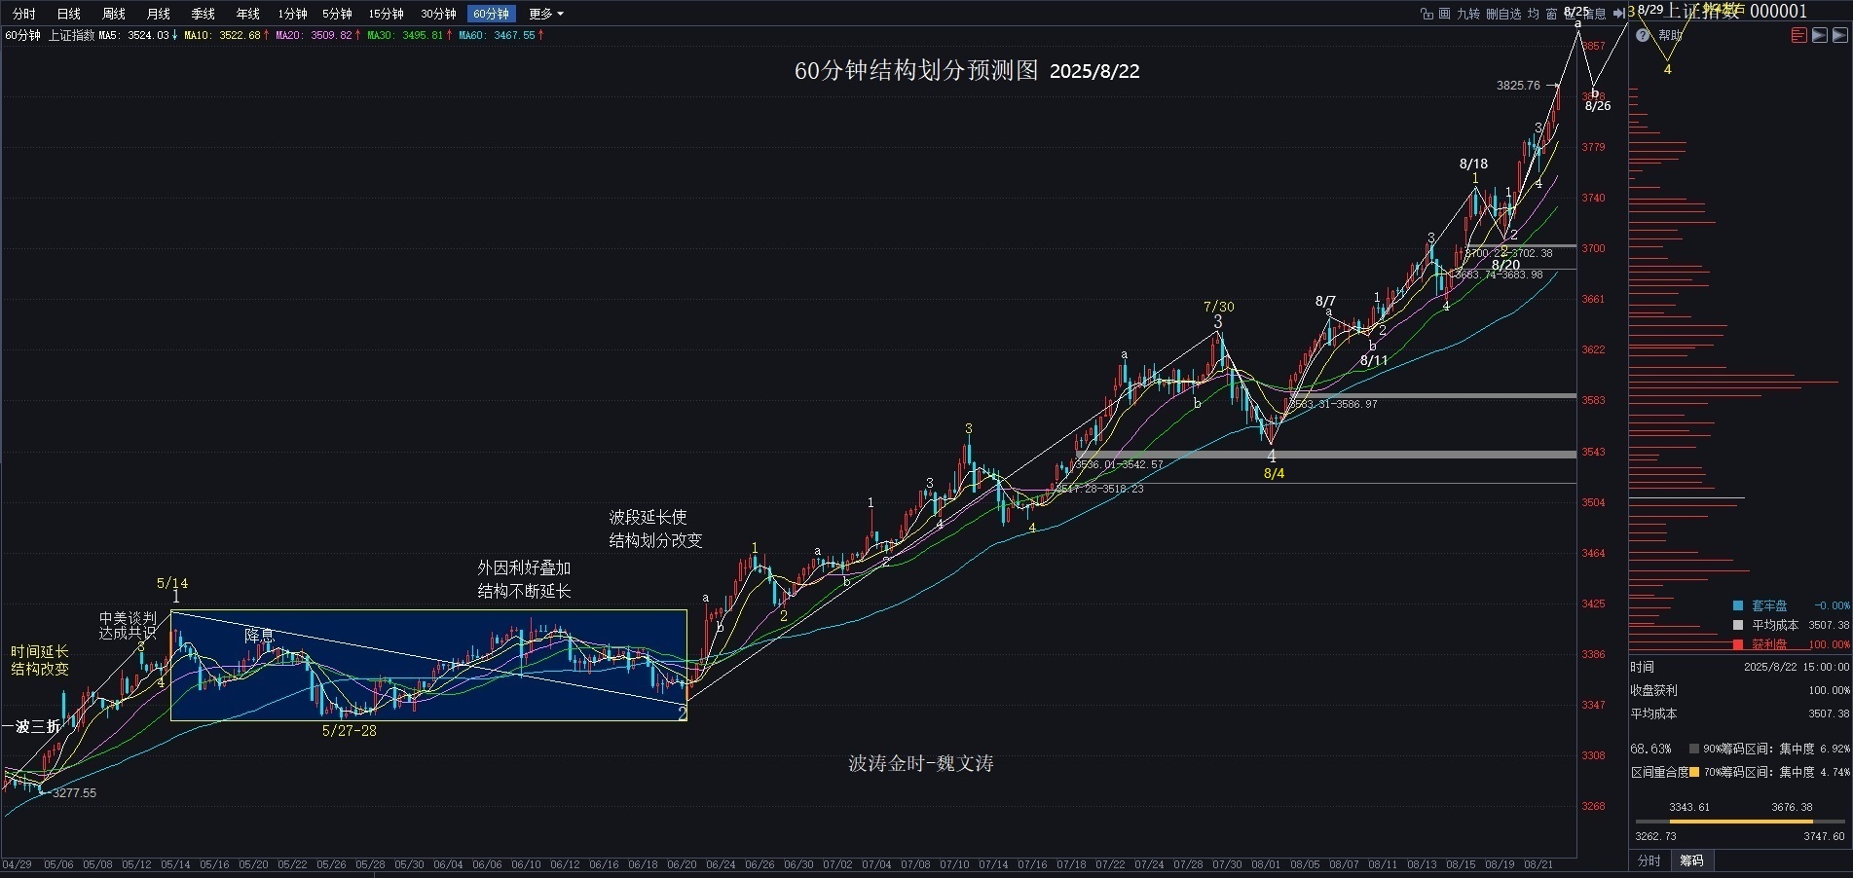
Task: Click the 波涛金时-魏文涛 signature text
Action: click(920, 763)
